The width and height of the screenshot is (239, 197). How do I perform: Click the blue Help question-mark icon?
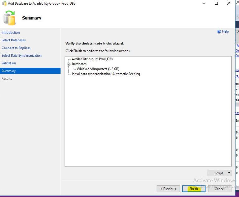pyautogui.click(x=219, y=31)
